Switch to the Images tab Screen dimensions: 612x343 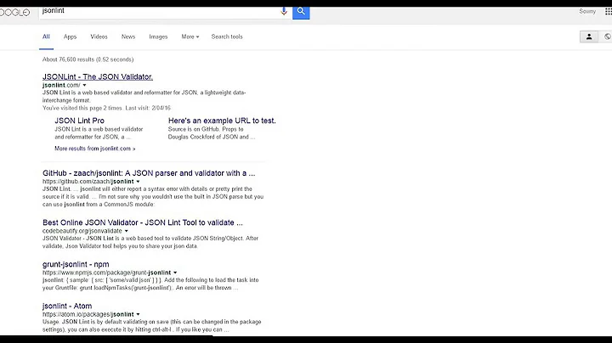tap(158, 37)
